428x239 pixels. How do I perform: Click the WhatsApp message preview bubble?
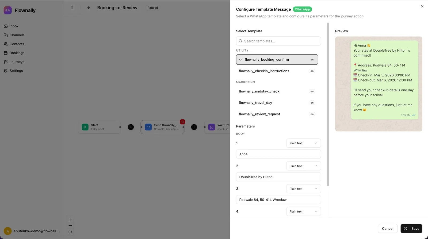[x=384, y=80]
